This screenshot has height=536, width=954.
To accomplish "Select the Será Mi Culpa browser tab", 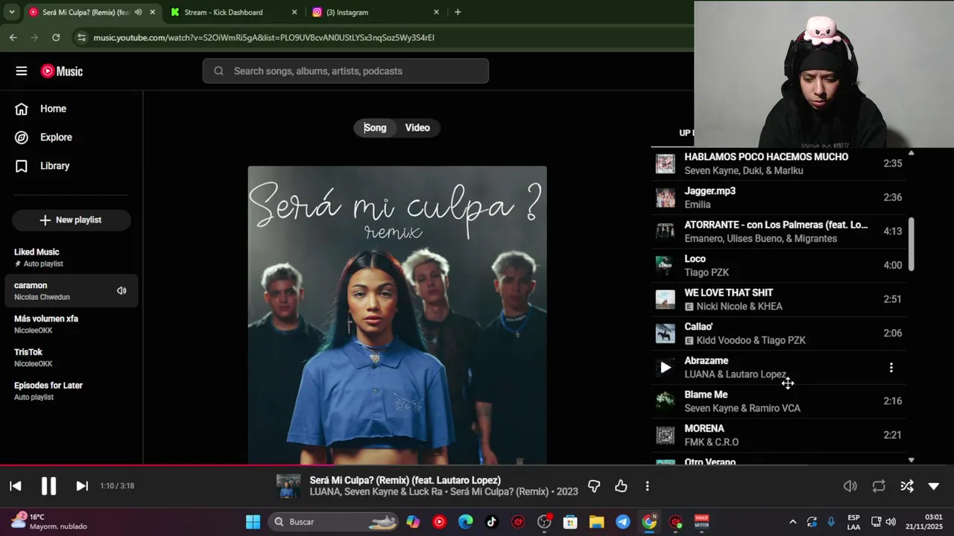I will (x=92, y=12).
